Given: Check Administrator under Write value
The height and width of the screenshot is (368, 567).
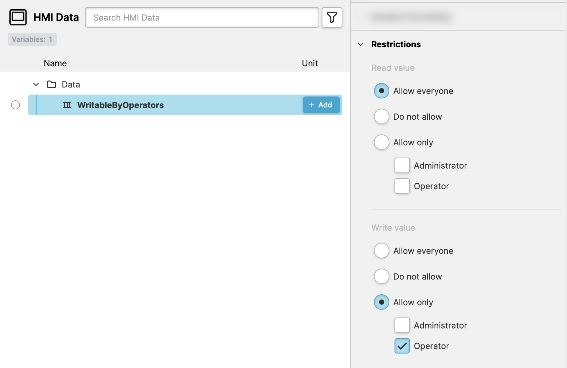Looking at the screenshot, I should click(402, 325).
